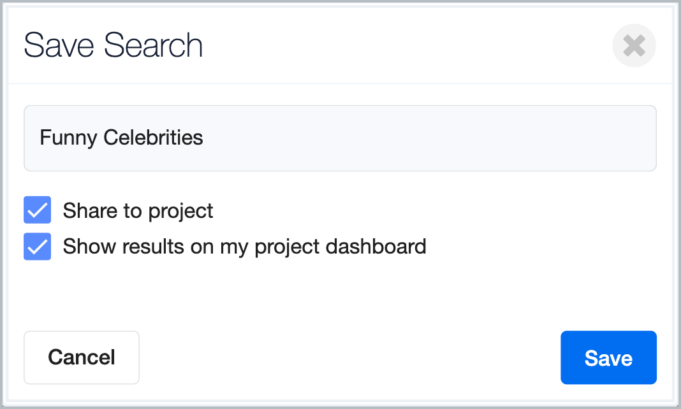Focus the search name input field
681x409 pixels.
[340, 138]
